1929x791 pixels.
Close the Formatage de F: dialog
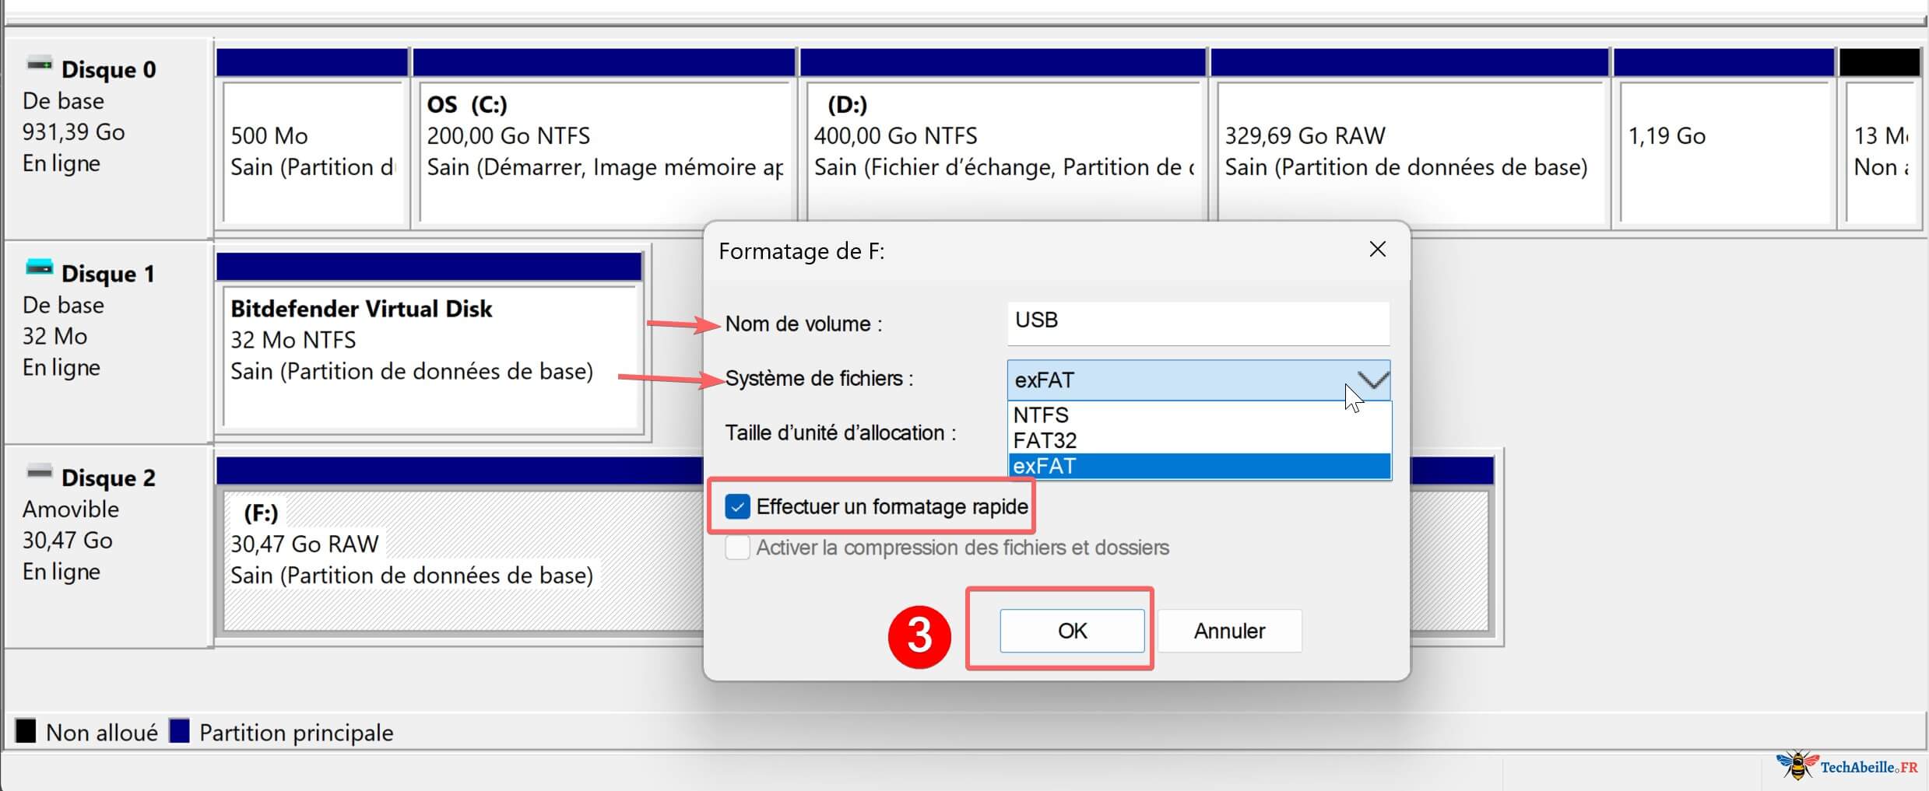click(1377, 249)
